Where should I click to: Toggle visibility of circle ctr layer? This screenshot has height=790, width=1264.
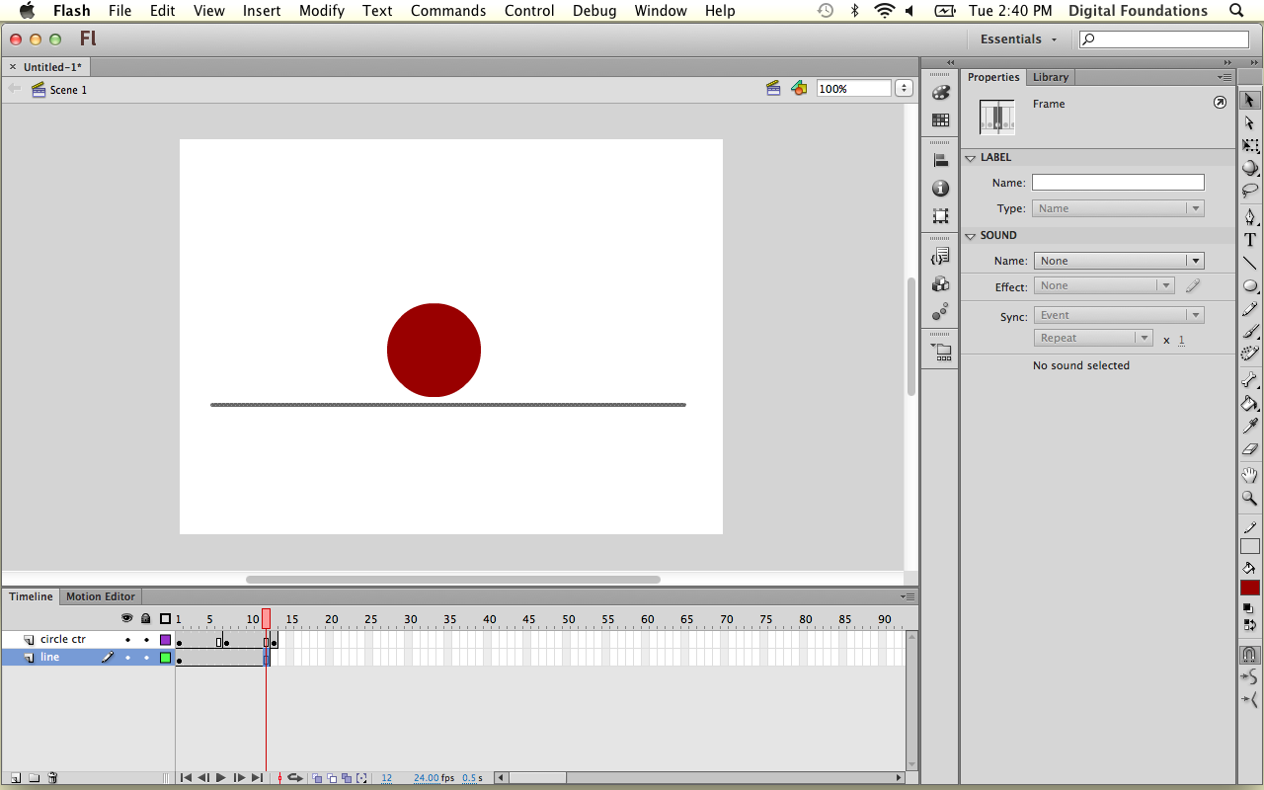[127, 640]
